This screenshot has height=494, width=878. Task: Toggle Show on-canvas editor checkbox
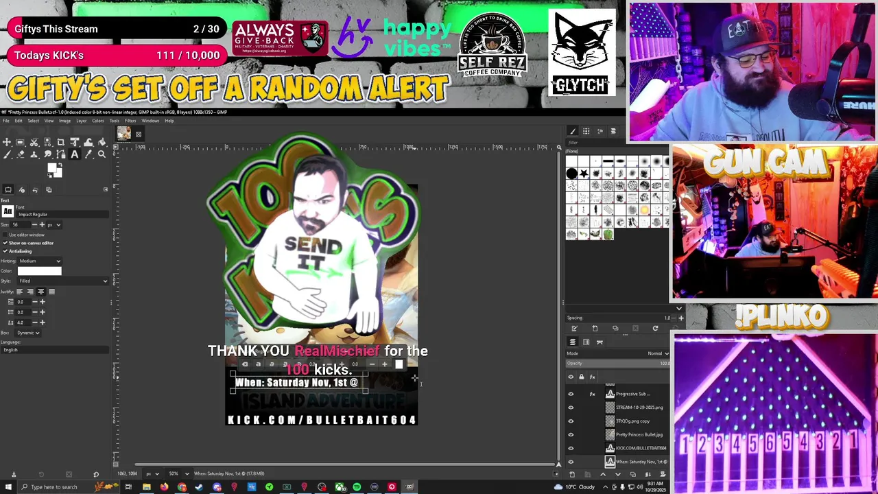5,243
